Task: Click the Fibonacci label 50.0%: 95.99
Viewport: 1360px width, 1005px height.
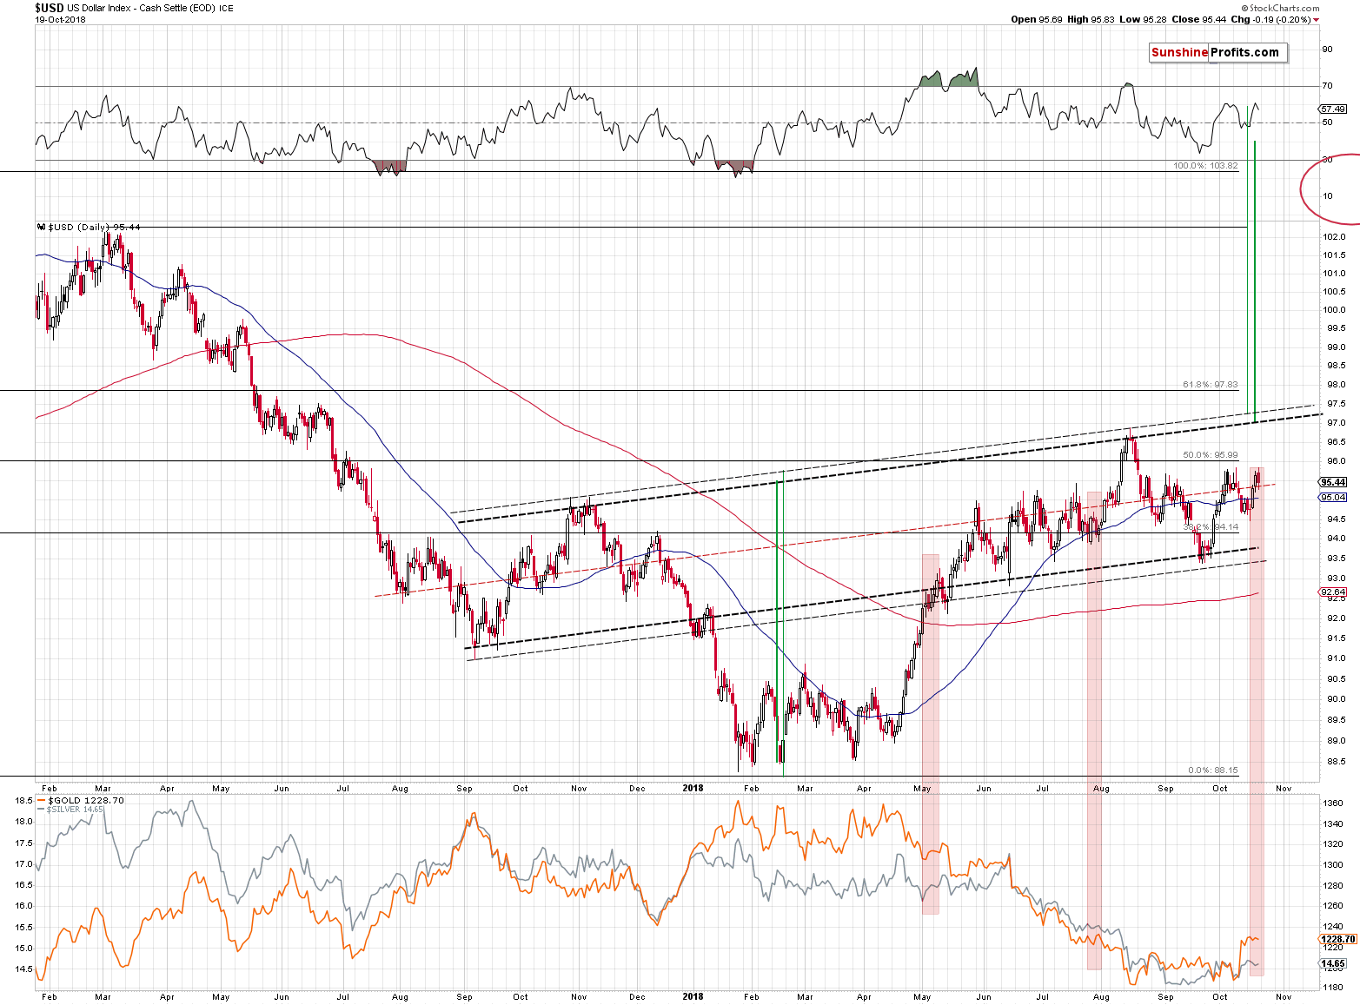Action: click(1210, 455)
